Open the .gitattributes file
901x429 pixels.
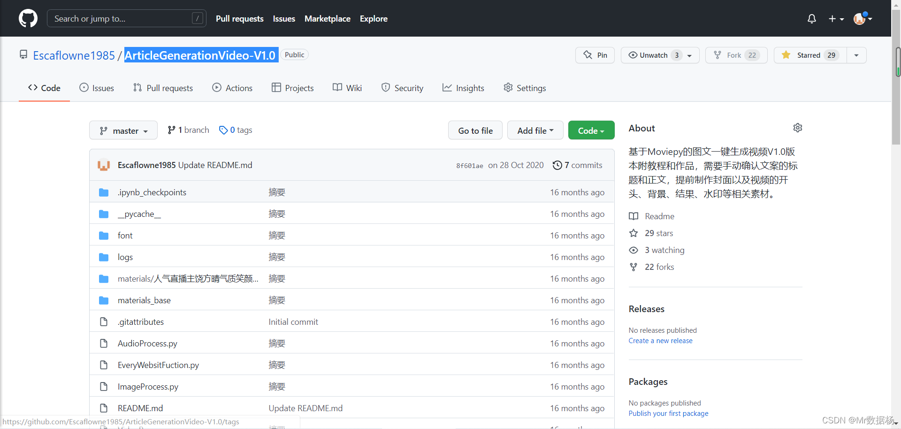pyautogui.click(x=141, y=322)
